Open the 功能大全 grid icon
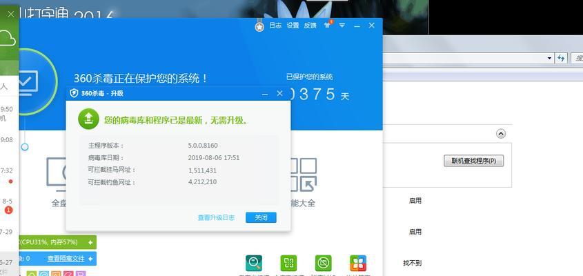583x276 pixels. 304,174
